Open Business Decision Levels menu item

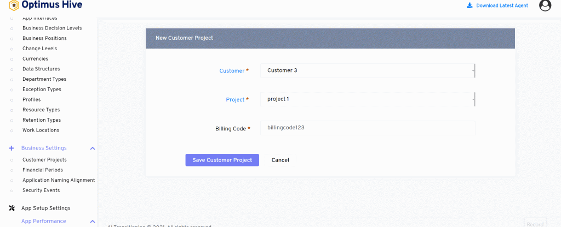[x=52, y=28]
